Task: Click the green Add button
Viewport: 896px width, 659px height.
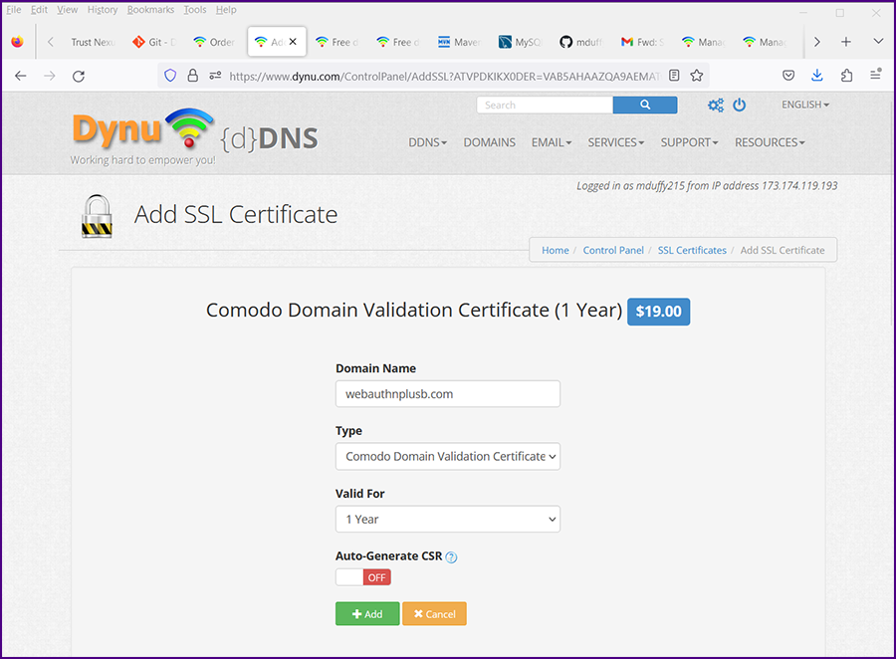Action: click(x=367, y=614)
